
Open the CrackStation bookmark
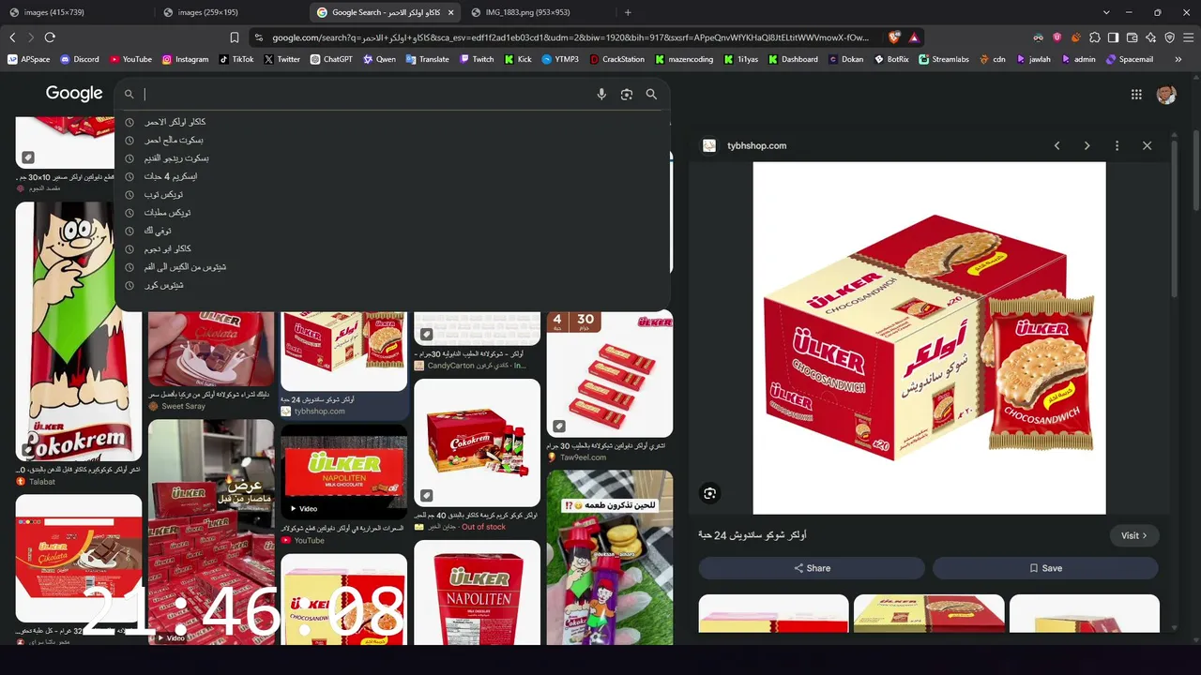(617, 59)
